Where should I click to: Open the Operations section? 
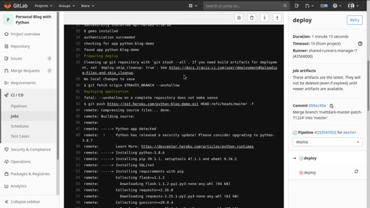(21, 162)
